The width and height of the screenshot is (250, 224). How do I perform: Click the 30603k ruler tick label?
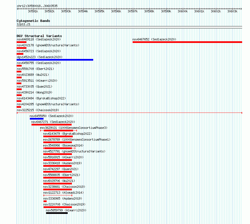[232, 11]
